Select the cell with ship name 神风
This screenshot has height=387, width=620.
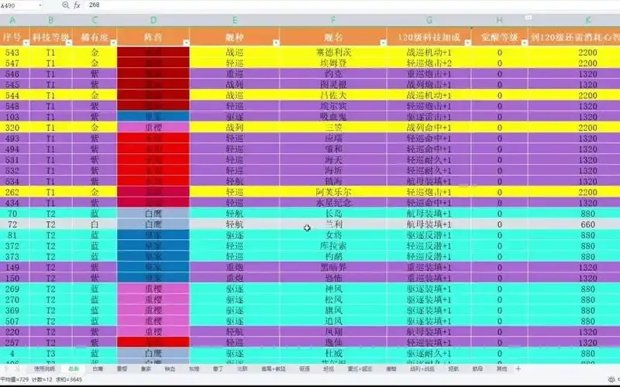(x=333, y=289)
